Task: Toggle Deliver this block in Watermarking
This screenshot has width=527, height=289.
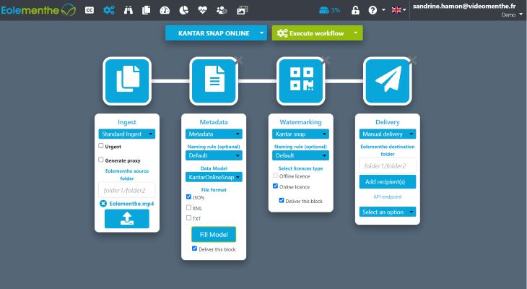Action: (282, 201)
